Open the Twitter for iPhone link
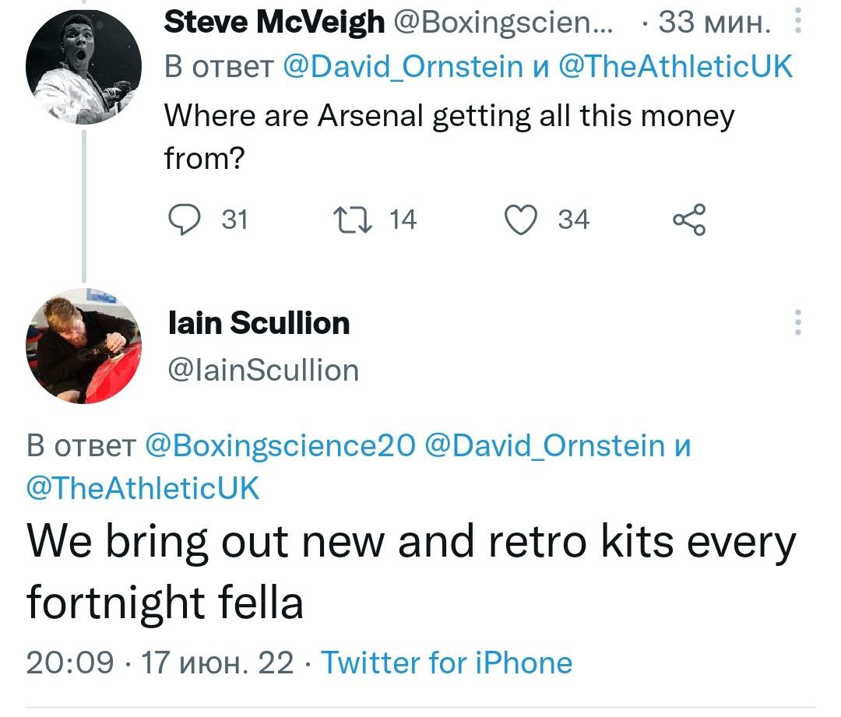The width and height of the screenshot is (841, 717). 447,663
